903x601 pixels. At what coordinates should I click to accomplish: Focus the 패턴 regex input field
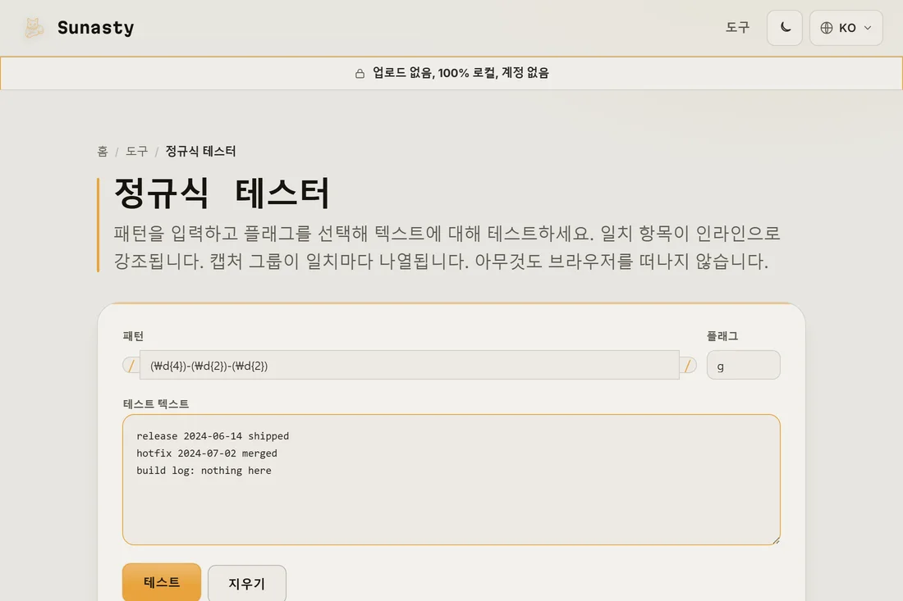click(x=409, y=365)
